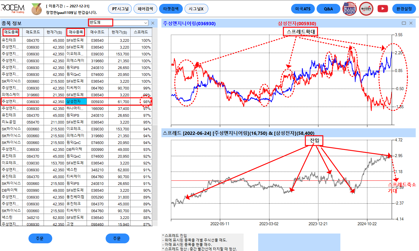
Task: Click the 이용기간 ~ 2027-12-31 text
Action: pos(68,6)
